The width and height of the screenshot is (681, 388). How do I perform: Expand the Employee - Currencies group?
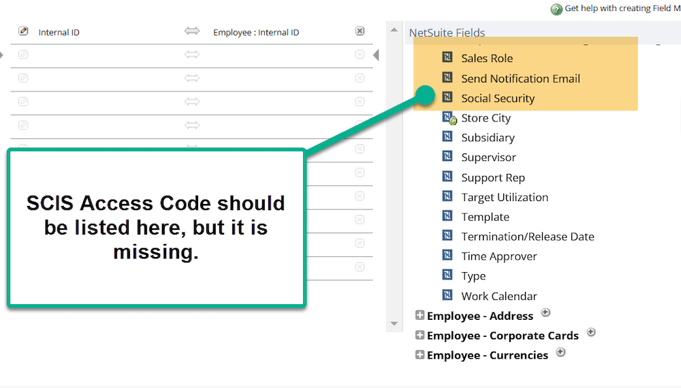point(419,355)
